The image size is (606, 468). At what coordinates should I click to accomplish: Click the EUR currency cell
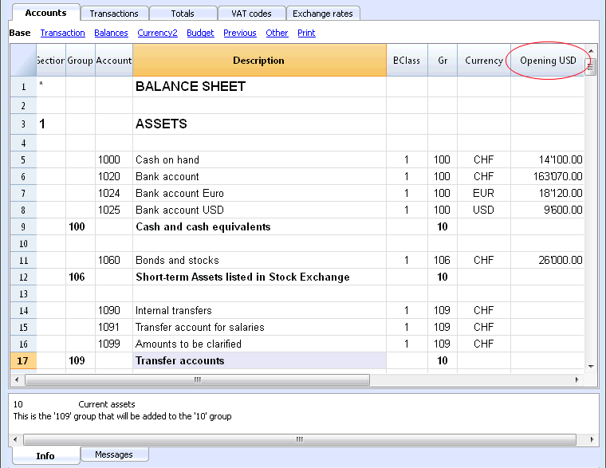tap(484, 193)
